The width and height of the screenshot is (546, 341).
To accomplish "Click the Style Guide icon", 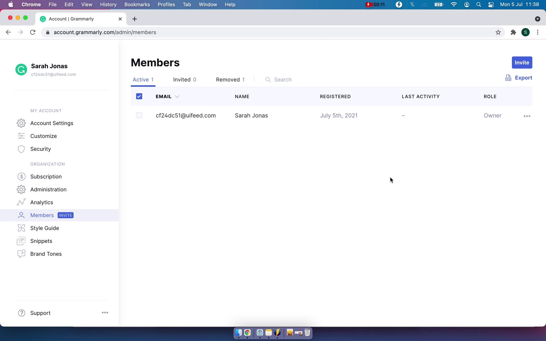I will pos(21,228).
